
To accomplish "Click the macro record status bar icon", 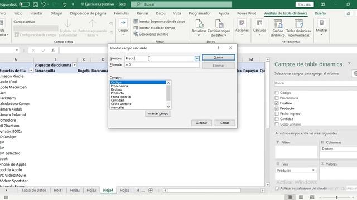I will (6, 197).
